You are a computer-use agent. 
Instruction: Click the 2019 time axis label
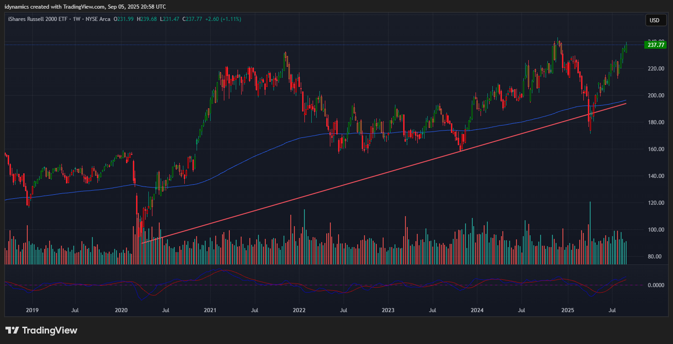pyautogui.click(x=32, y=310)
